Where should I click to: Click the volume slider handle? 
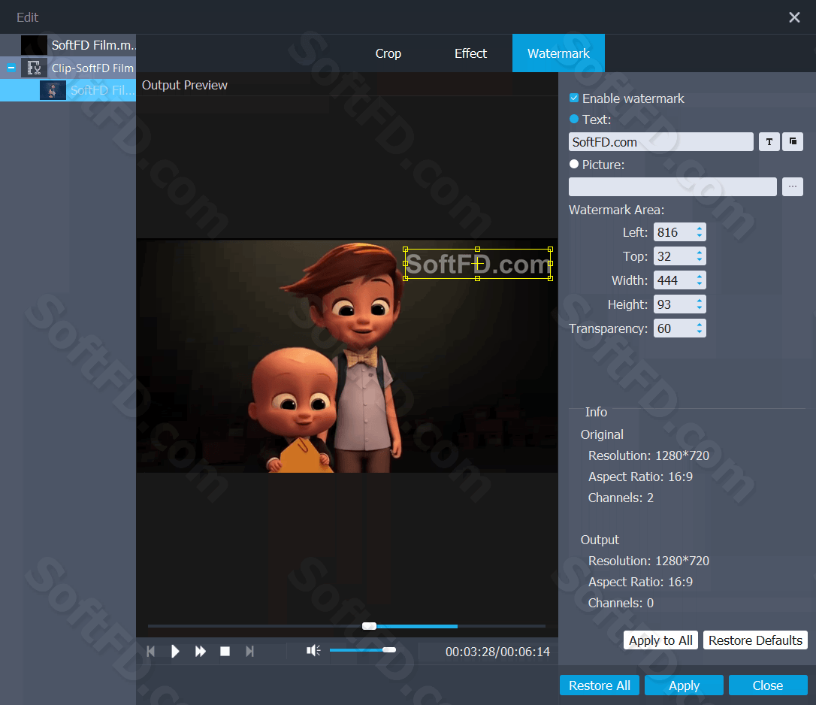click(x=388, y=649)
